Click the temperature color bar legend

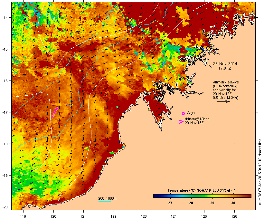pyautogui.click(x=202, y=196)
